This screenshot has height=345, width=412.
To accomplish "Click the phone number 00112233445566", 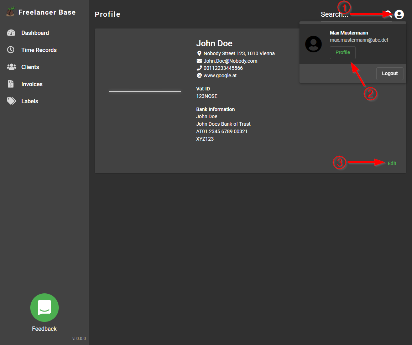I will click(x=223, y=68).
